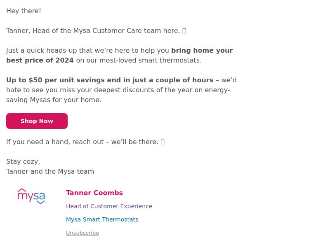This screenshot has width=330, height=247.
Task: Follow the Mysa Smart Thermostats link
Action: (102, 219)
